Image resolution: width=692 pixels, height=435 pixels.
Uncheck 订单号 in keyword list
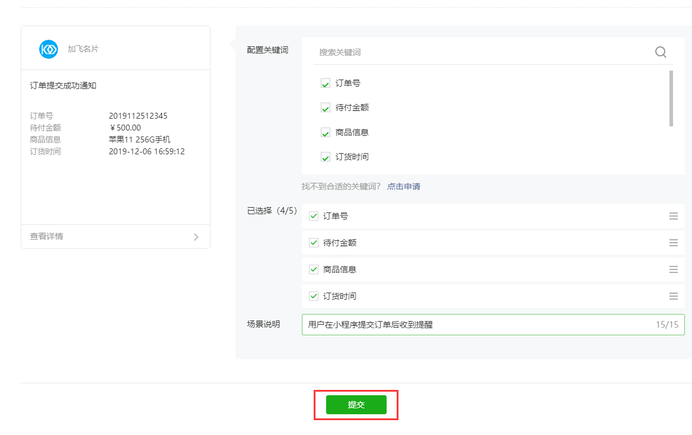tap(326, 84)
